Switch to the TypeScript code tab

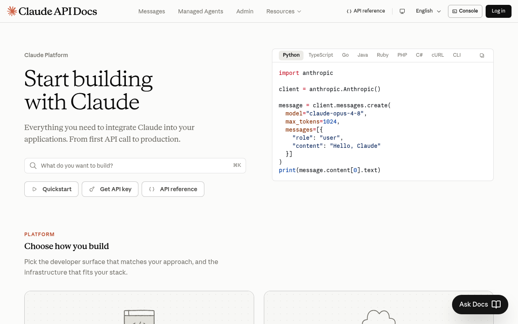point(321,55)
